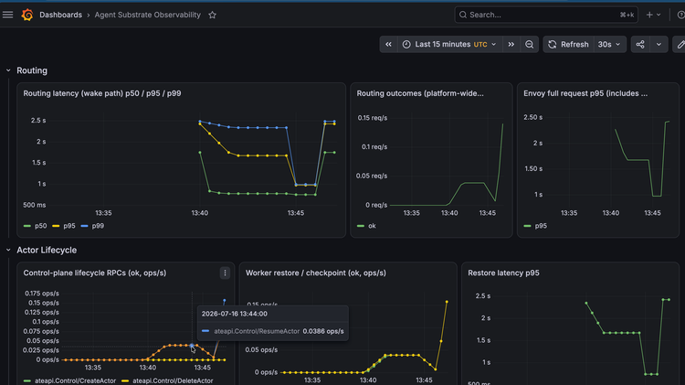Toggle p50 series in Routing latency legend

35,226
